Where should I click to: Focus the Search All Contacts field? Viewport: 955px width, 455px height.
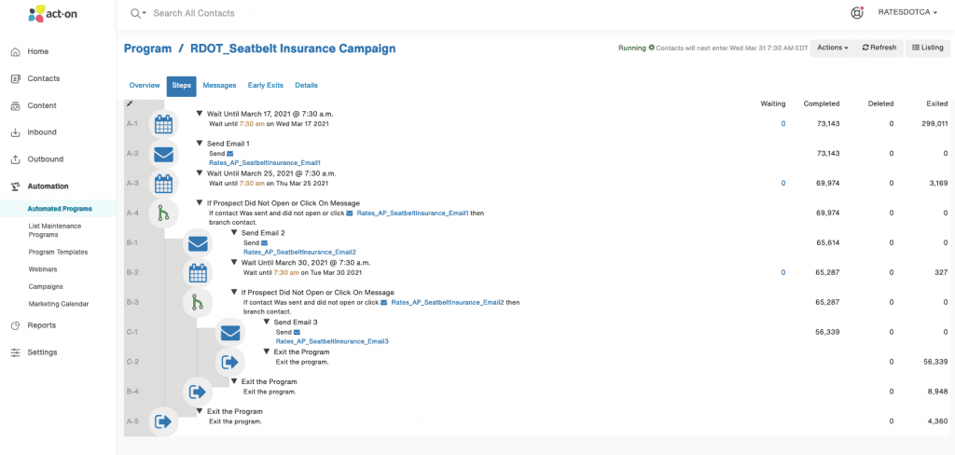coord(194,13)
